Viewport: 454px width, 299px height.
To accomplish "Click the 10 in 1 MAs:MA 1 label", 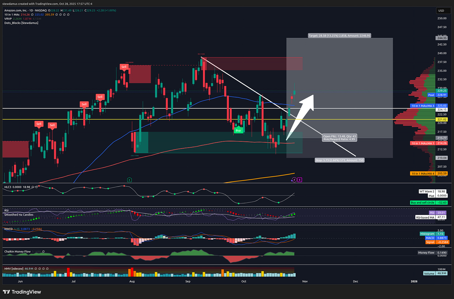I will [429, 143].
